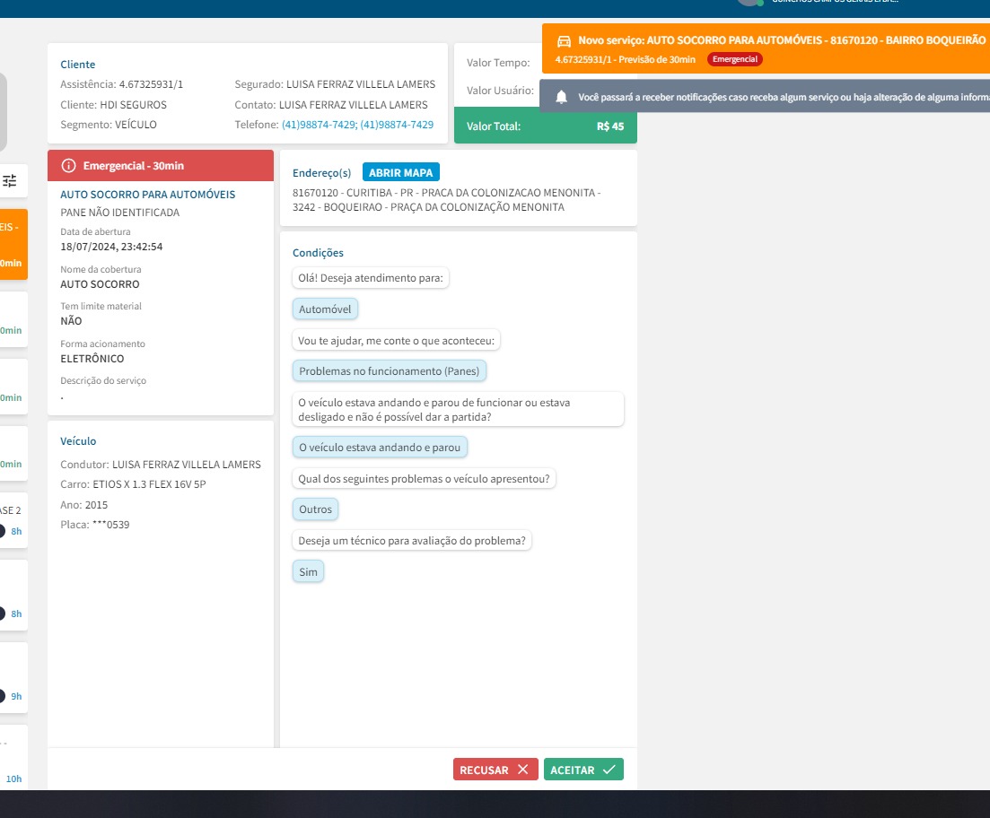Click the coverage name AUTO SOCORRO
The height and width of the screenshot is (818, 990).
pyautogui.click(x=100, y=284)
